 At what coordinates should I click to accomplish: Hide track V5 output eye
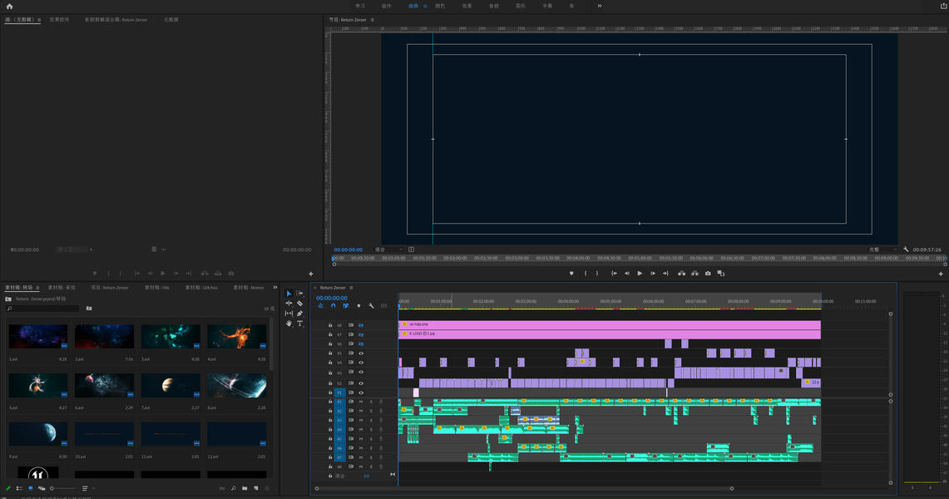361,353
